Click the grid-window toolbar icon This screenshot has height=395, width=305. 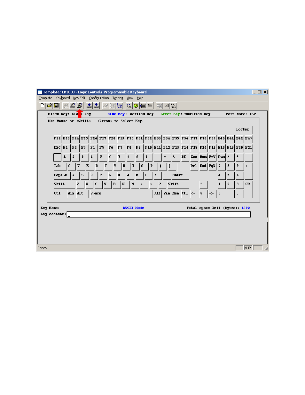(x=159, y=106)
